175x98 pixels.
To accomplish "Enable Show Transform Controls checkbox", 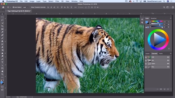I will tap(30, 7).
